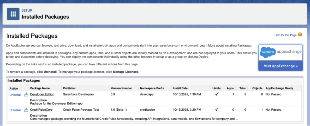Click the SETUP breadcrumb label
The height and width of the screenshot is (126, 310).
(x=27, y=11)
